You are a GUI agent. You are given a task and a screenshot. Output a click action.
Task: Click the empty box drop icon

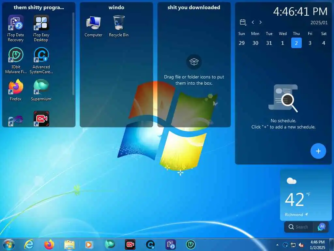194,62
